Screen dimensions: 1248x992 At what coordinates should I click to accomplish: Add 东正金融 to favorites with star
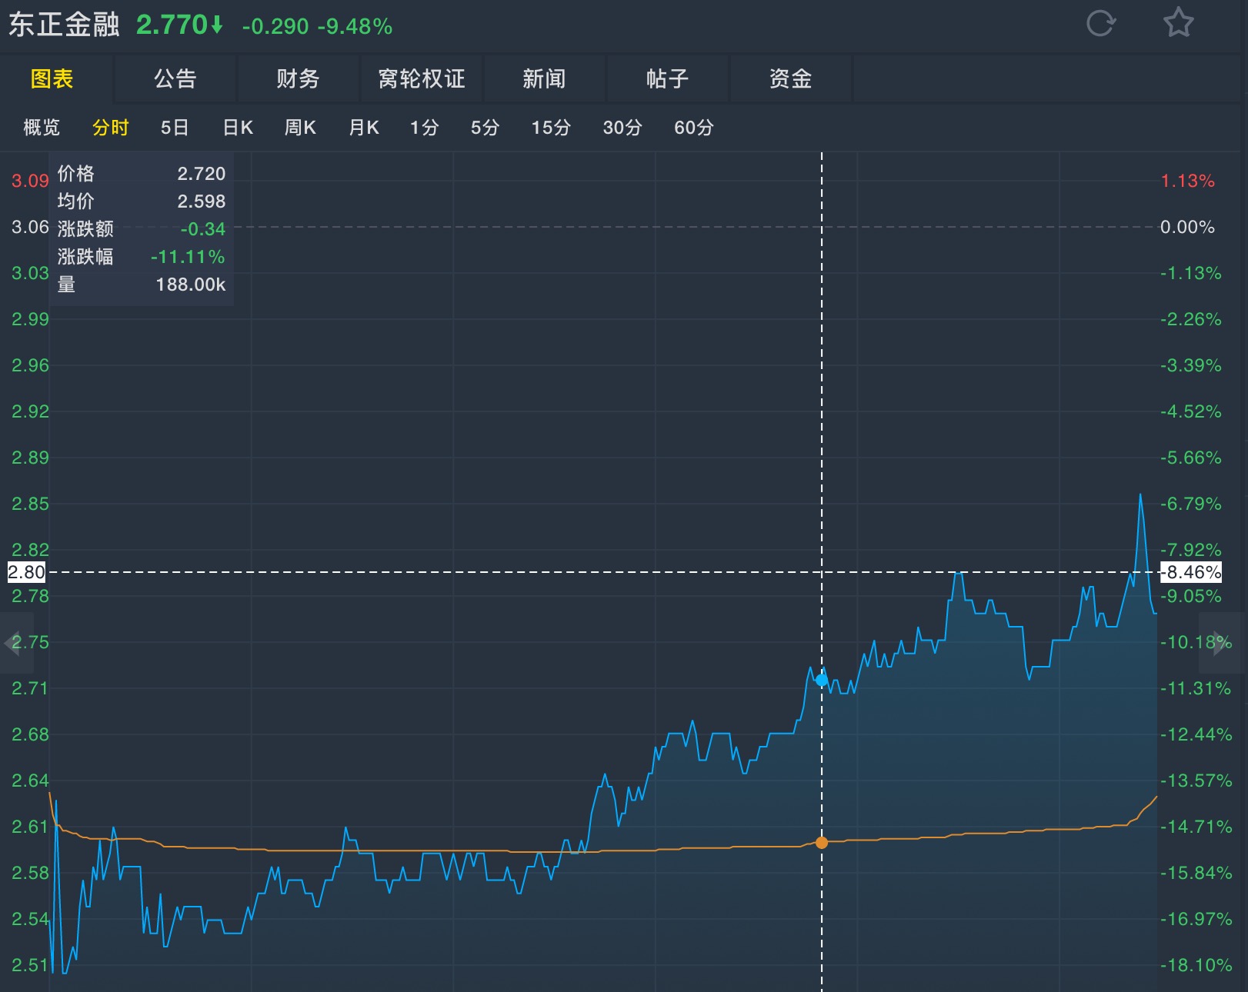pos(1178,23)
